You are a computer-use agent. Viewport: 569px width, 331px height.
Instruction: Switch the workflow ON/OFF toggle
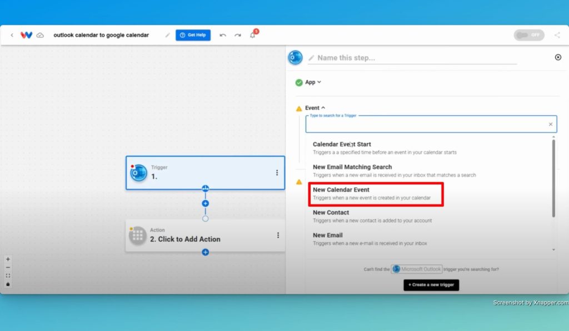point(529,35)
